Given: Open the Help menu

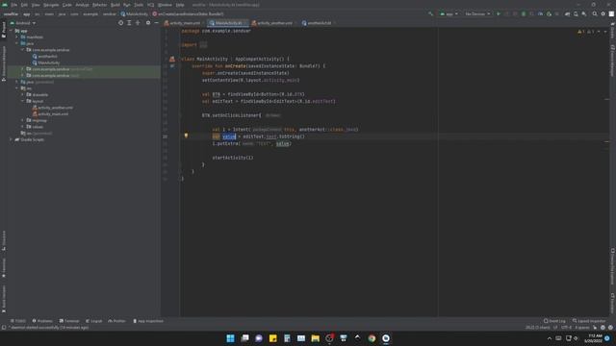Looking at the screenshot, I should click(180, 5).
